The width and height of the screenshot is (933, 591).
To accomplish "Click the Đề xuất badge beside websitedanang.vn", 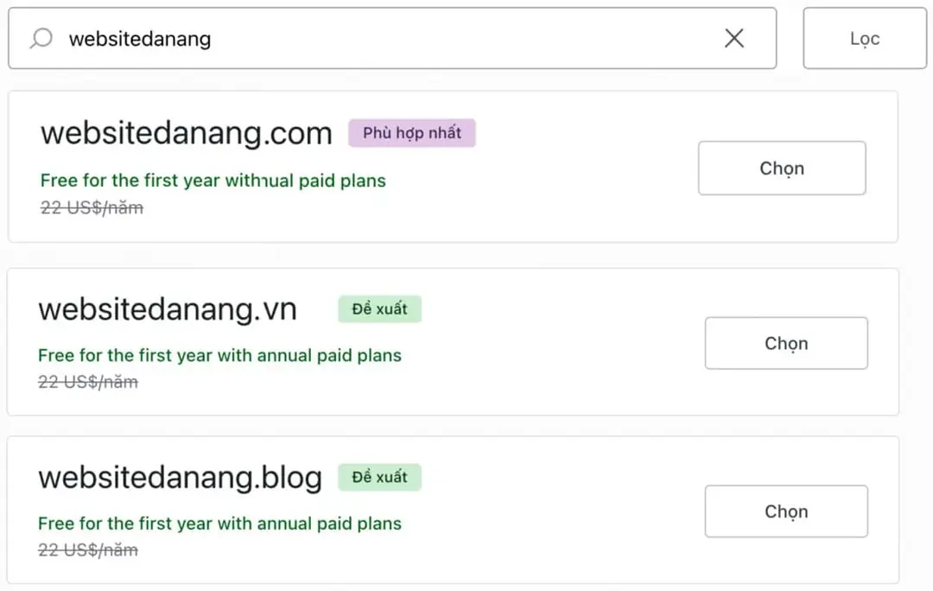I will pos(379,308).
